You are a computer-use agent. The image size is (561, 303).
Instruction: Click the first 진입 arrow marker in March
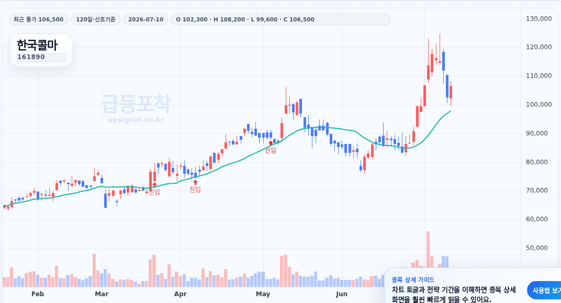(154, 185)
